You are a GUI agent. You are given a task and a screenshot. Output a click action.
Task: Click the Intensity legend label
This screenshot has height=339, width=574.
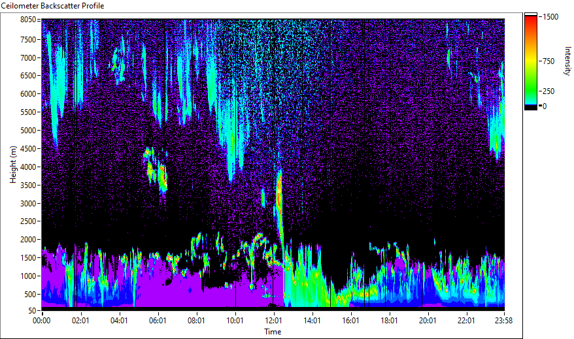567,61
